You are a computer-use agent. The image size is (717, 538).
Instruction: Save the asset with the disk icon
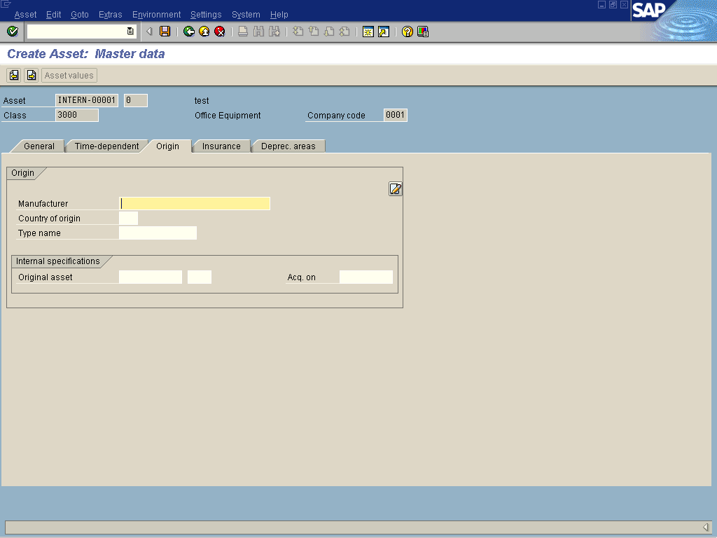(x=165, y=32)
